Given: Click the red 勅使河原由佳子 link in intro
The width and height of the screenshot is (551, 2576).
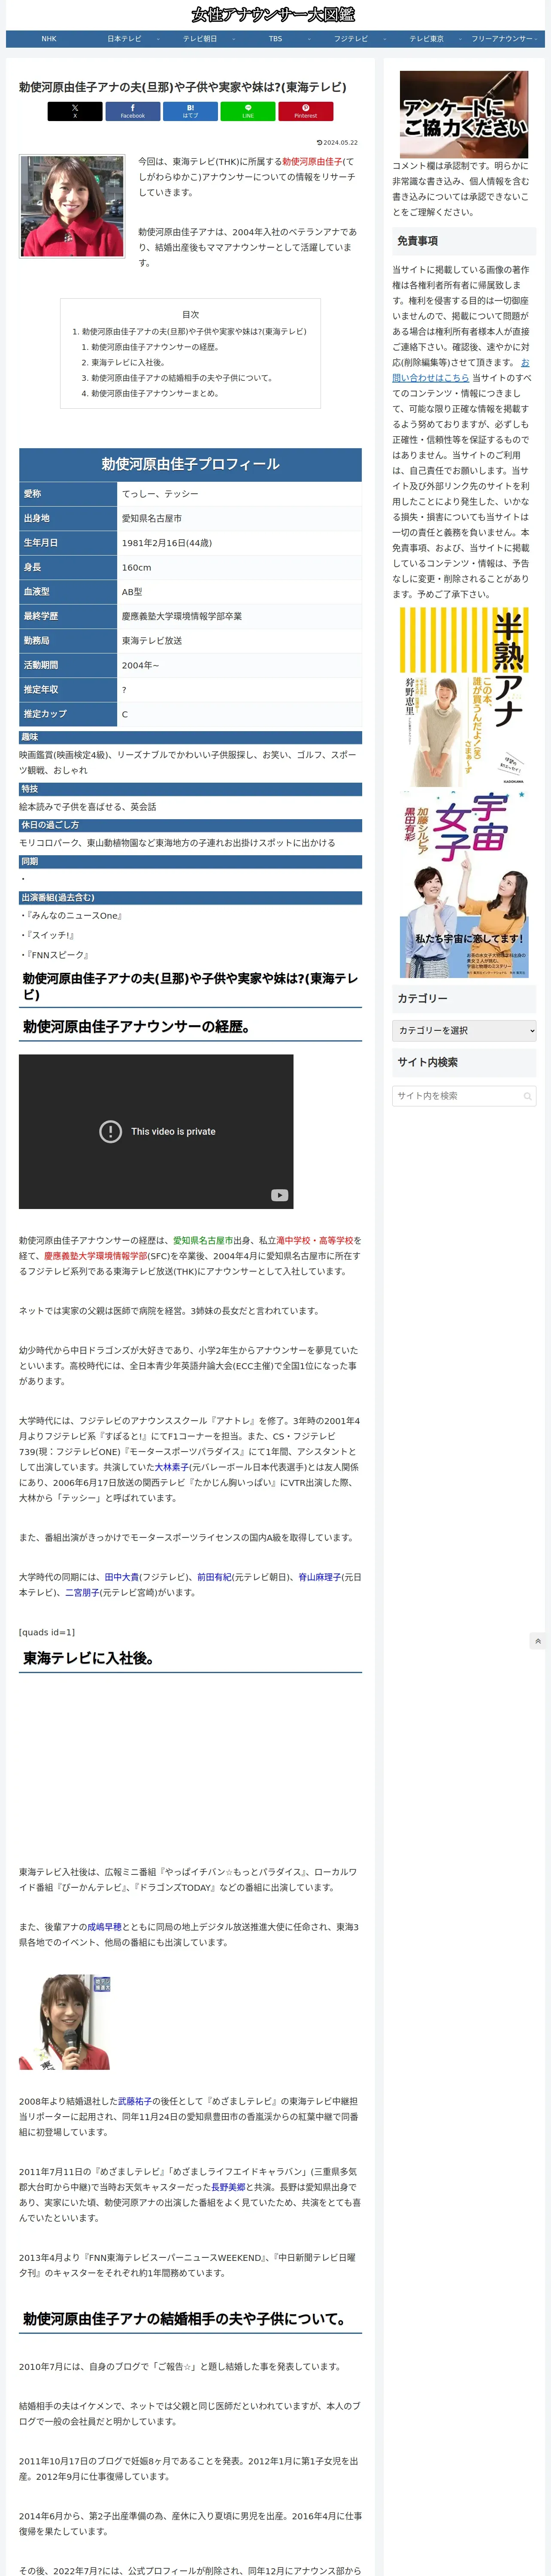Looking at the screenshot, I should pos(312,161).
